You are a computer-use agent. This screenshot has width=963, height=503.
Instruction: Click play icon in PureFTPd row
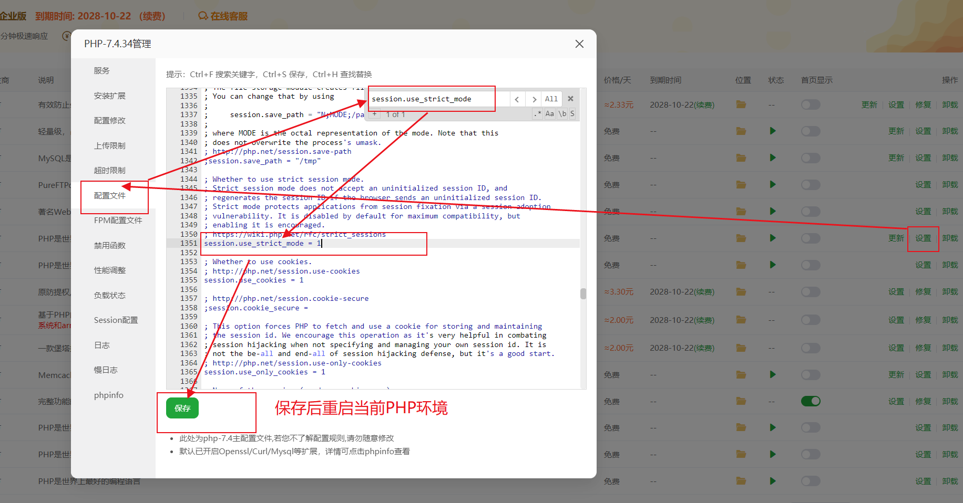click(773, 184)
